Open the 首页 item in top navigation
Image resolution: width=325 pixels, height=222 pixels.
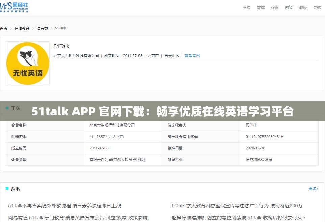[246, 7]
